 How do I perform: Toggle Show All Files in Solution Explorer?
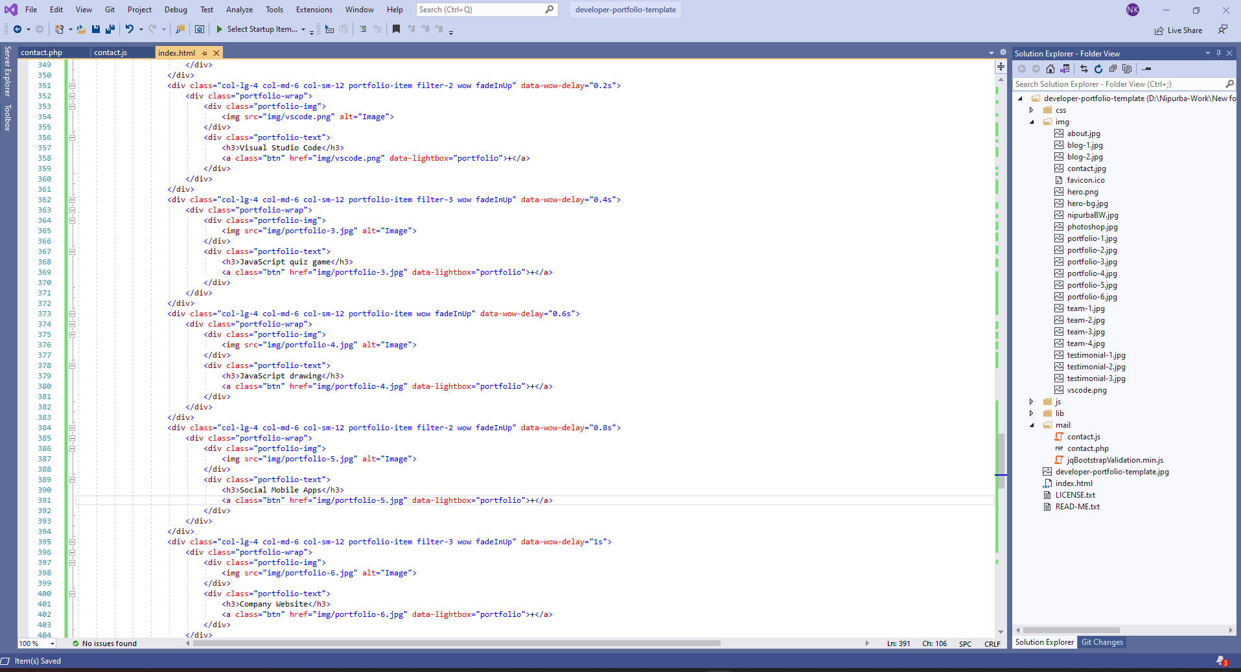pos(1127,69)
